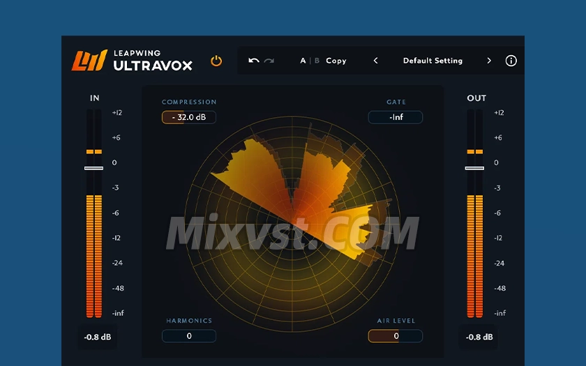The width and height of the screenshot is (586, 366).
Task: Click the OUT -0.8 dB readout
Action: 479,337
